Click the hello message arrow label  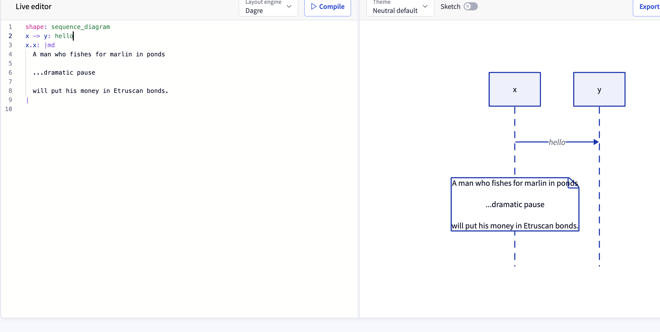point(557,142)
